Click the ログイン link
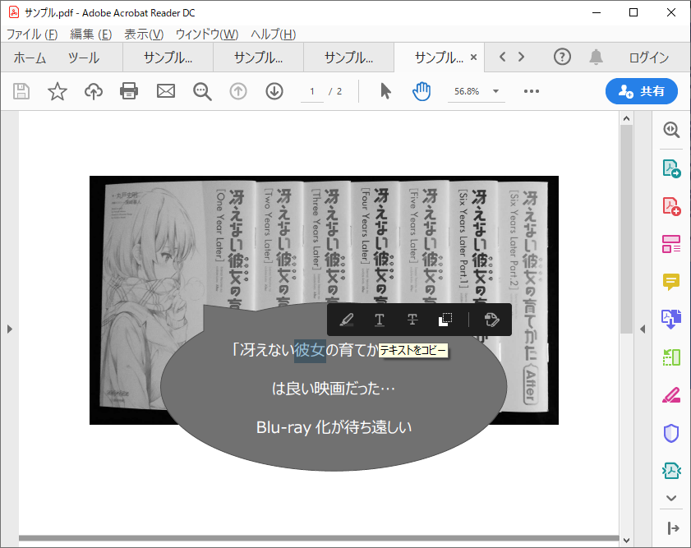Viewport: 691px width, 548px height. 649,58
